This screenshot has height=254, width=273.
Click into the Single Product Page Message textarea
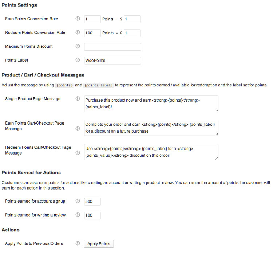[151, 103]
